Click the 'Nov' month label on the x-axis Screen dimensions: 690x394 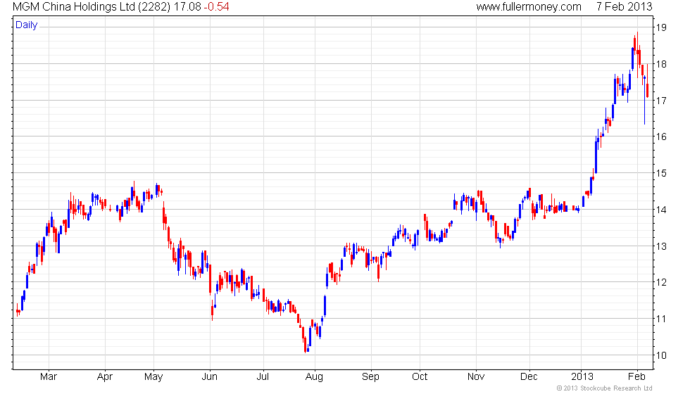[x=476, y=377]
